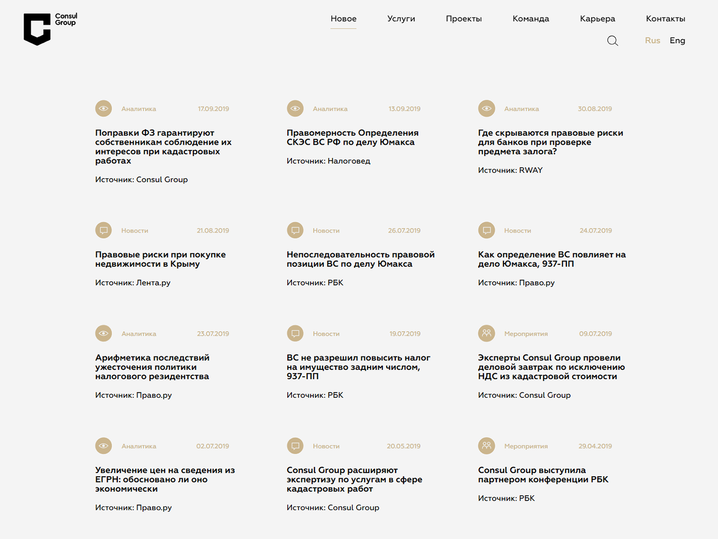Click the Аналитика category label dated 30.08.2019
The width and height of the screenshot is (718, 539).
coord(521,109)
